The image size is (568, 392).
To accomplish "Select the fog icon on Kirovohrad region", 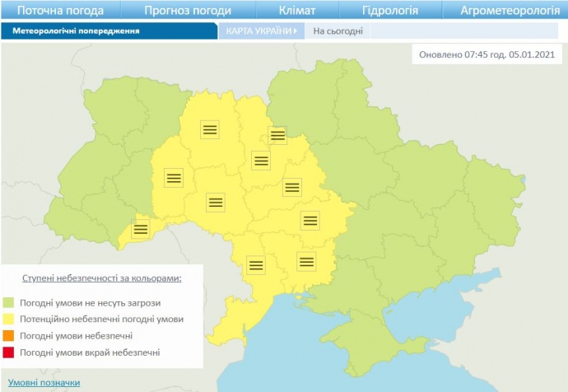I will click(x=310, y=220).
